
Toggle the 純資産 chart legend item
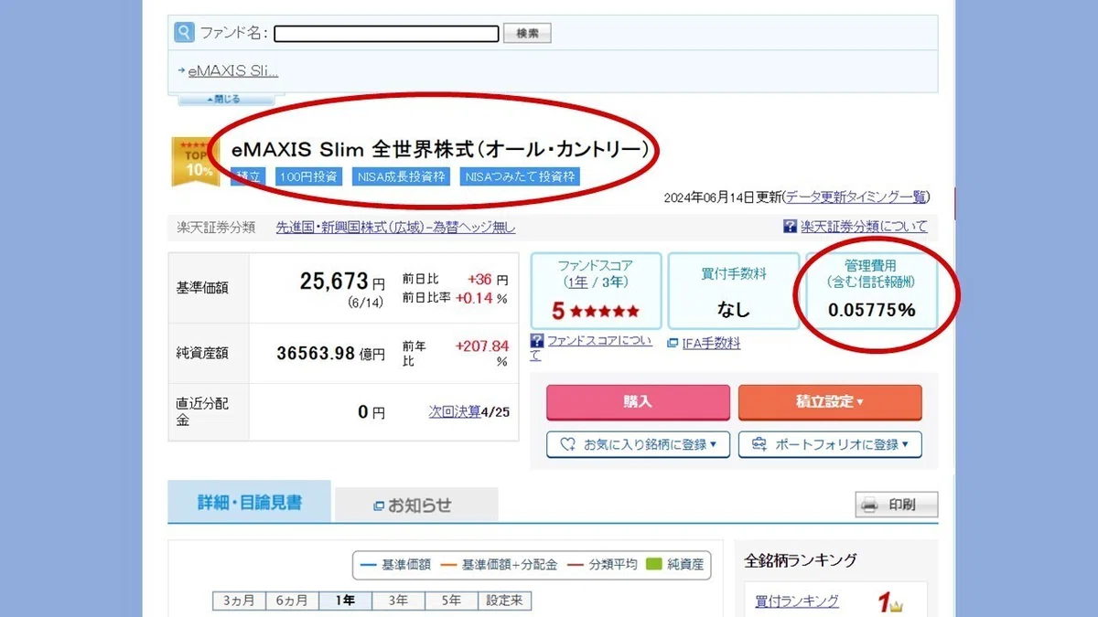coord(675,565)
